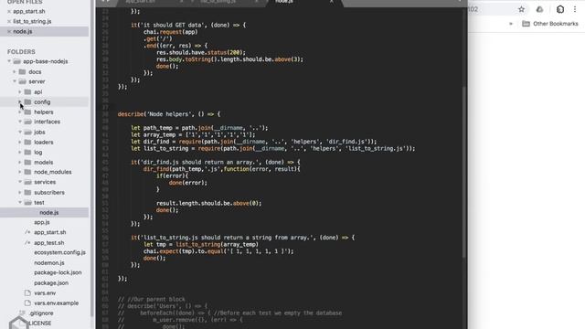Toggle the interfaces folder arrow
Image resolution: width=585 pixels, height=329 pixels.
coord(20,122)
